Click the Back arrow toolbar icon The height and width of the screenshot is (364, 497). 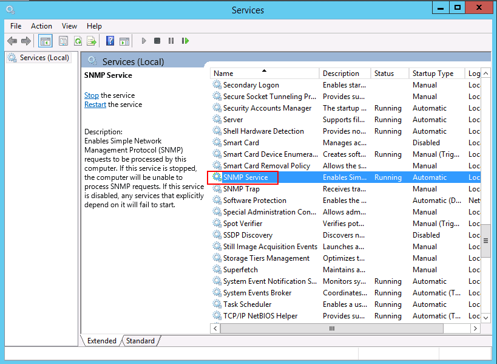point(12,41)
